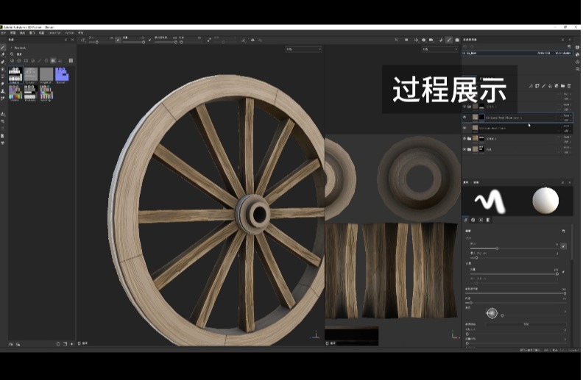Open the Material tab in properties panel
Image resolution: width=583 pixels, height=380 pixels.
pyautogui.click(x=488, y=220)
